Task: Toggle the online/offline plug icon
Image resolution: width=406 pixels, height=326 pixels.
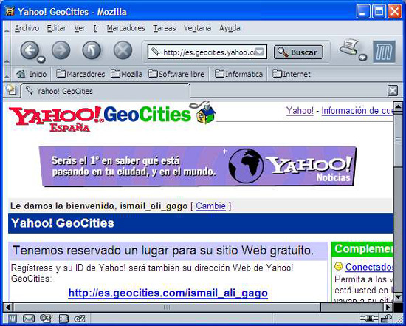Action: (369, 318)
